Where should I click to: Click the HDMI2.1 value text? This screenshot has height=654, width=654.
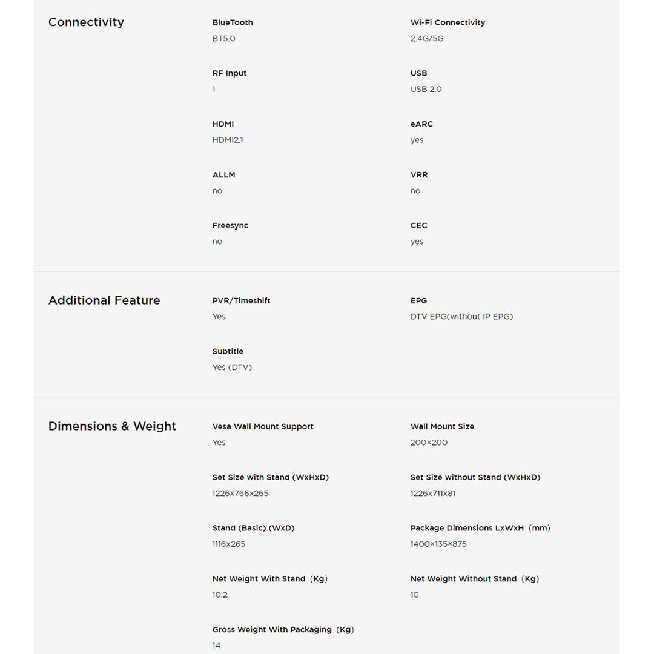click(228, 140)
